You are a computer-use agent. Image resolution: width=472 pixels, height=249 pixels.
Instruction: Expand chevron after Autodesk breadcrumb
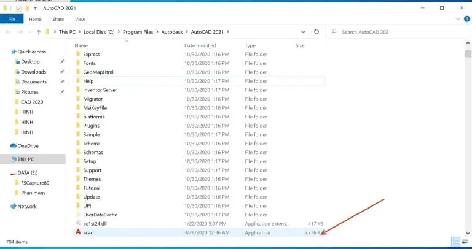click(187, 32)
